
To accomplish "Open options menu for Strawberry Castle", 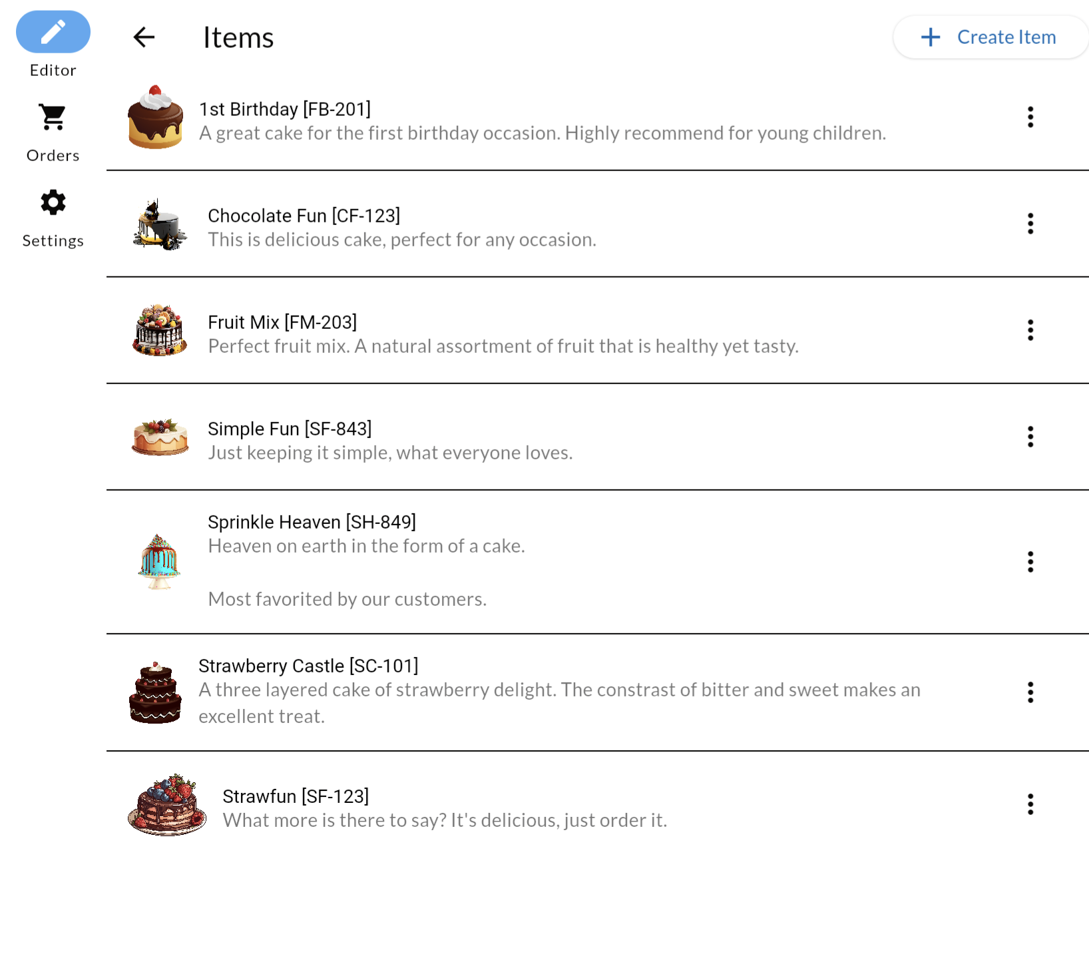I will tap(1030, 692).
